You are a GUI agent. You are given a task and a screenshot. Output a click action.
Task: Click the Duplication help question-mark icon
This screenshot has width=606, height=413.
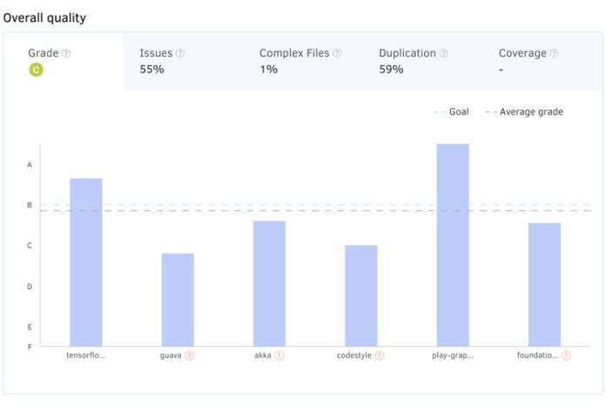(x=444, y=53)
